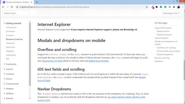Focus the Search docs input field
Viewport: 185px width, 104px height.
(16, 13)
